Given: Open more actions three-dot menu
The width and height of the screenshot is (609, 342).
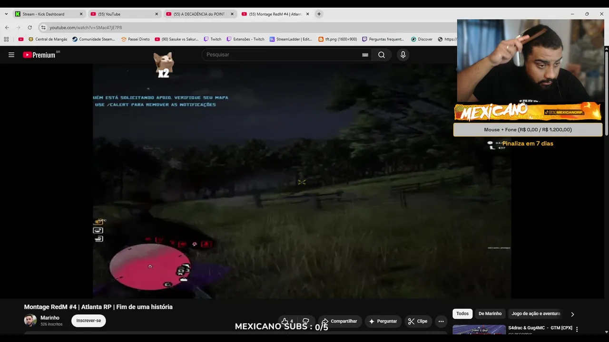Looking at the screenshot, I should point(441,321).
